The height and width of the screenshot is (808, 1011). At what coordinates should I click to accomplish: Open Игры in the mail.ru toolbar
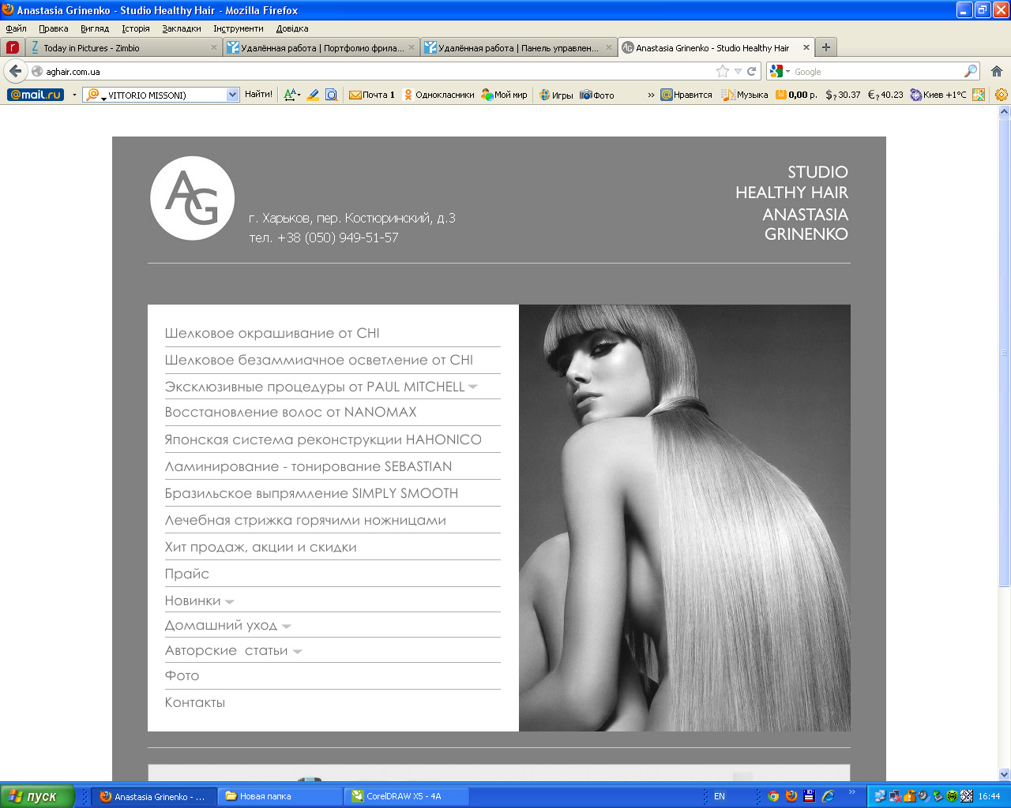[556, 95]
